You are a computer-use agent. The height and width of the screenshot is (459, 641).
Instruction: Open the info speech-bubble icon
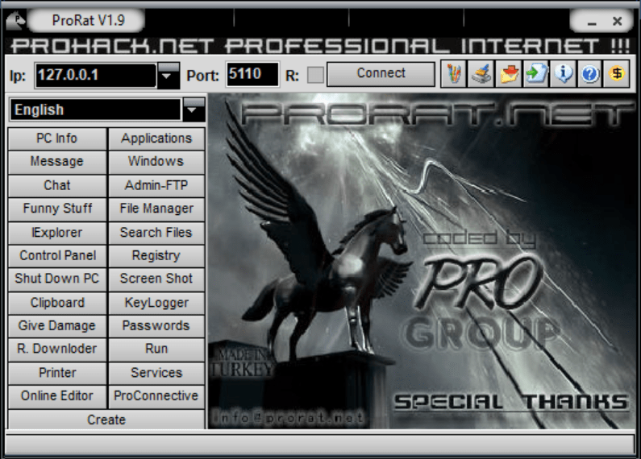[563, 74]
